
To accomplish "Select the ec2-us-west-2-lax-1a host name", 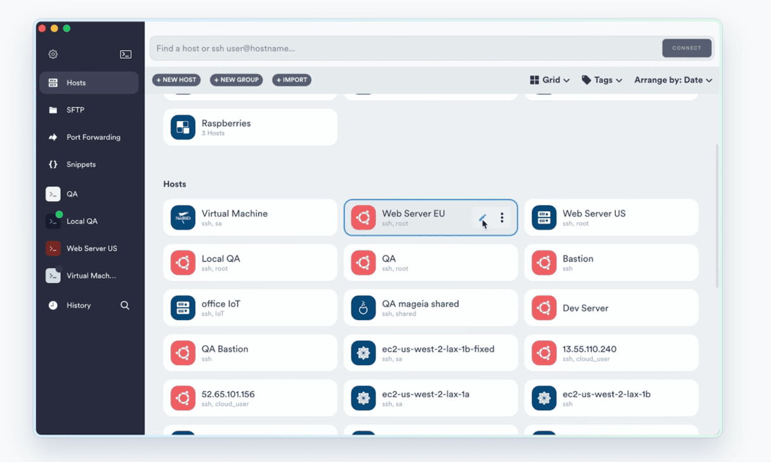I will (x=426, y=394).
